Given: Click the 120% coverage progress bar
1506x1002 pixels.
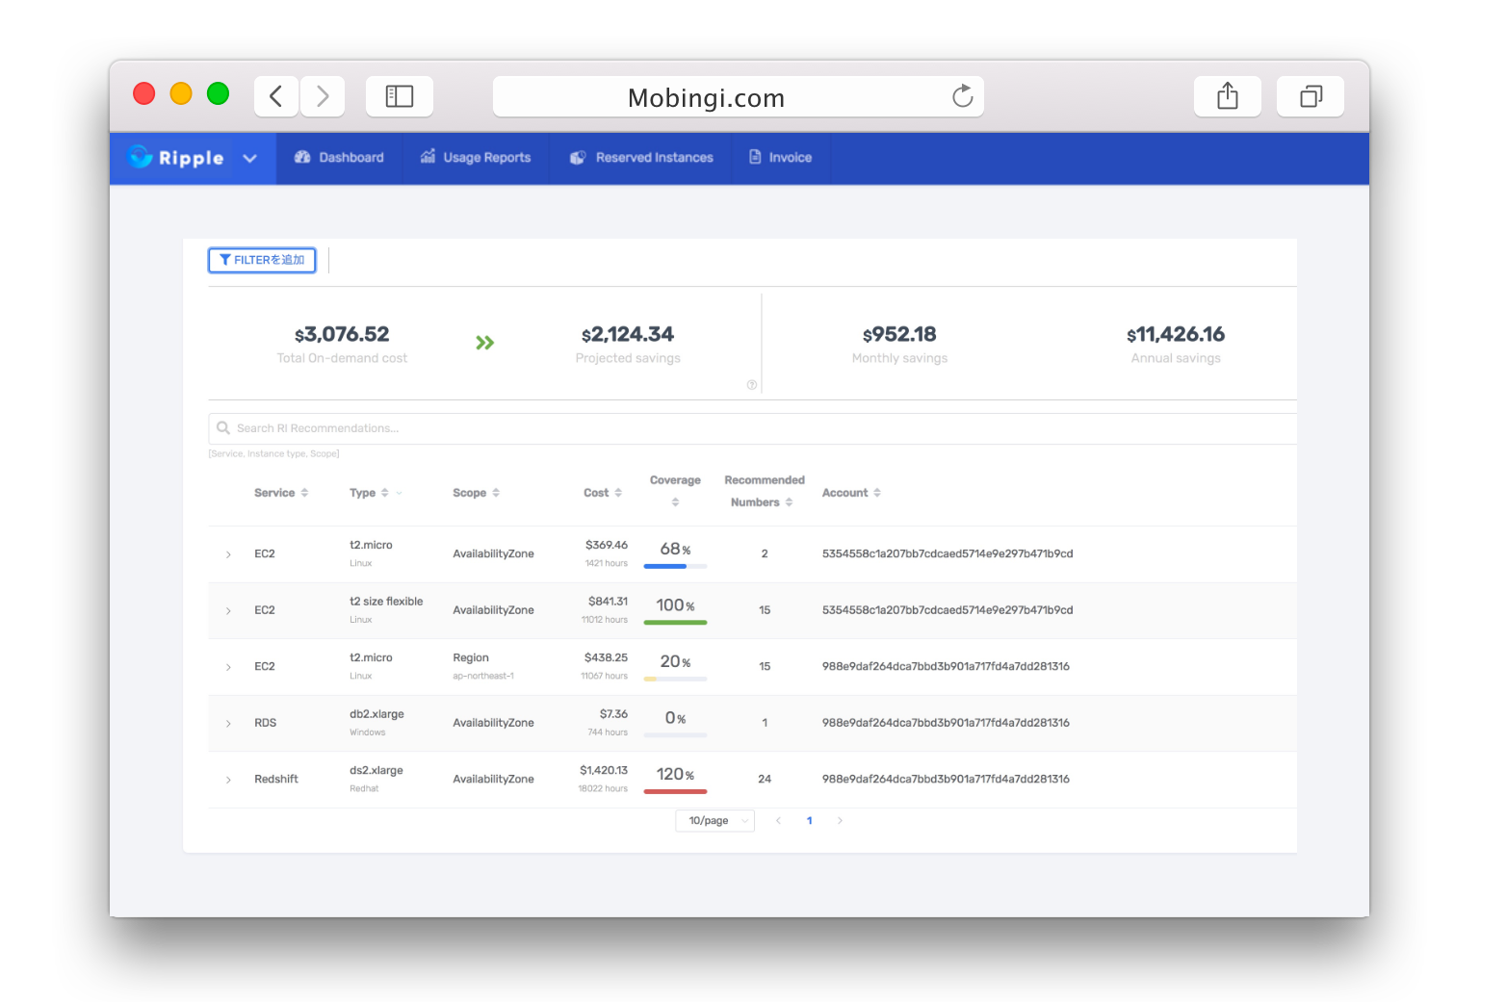Looking at the screenshot, I should point(675,792).
